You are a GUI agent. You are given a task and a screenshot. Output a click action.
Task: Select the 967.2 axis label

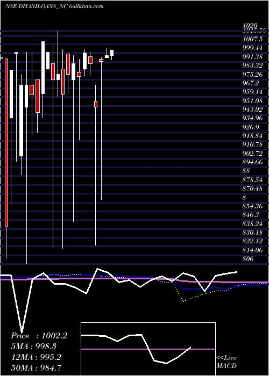coord(251,83)
